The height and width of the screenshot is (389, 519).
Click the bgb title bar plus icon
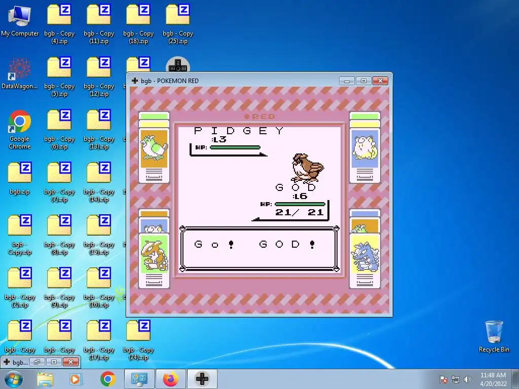pyautogui.click(x=134, y=81)
